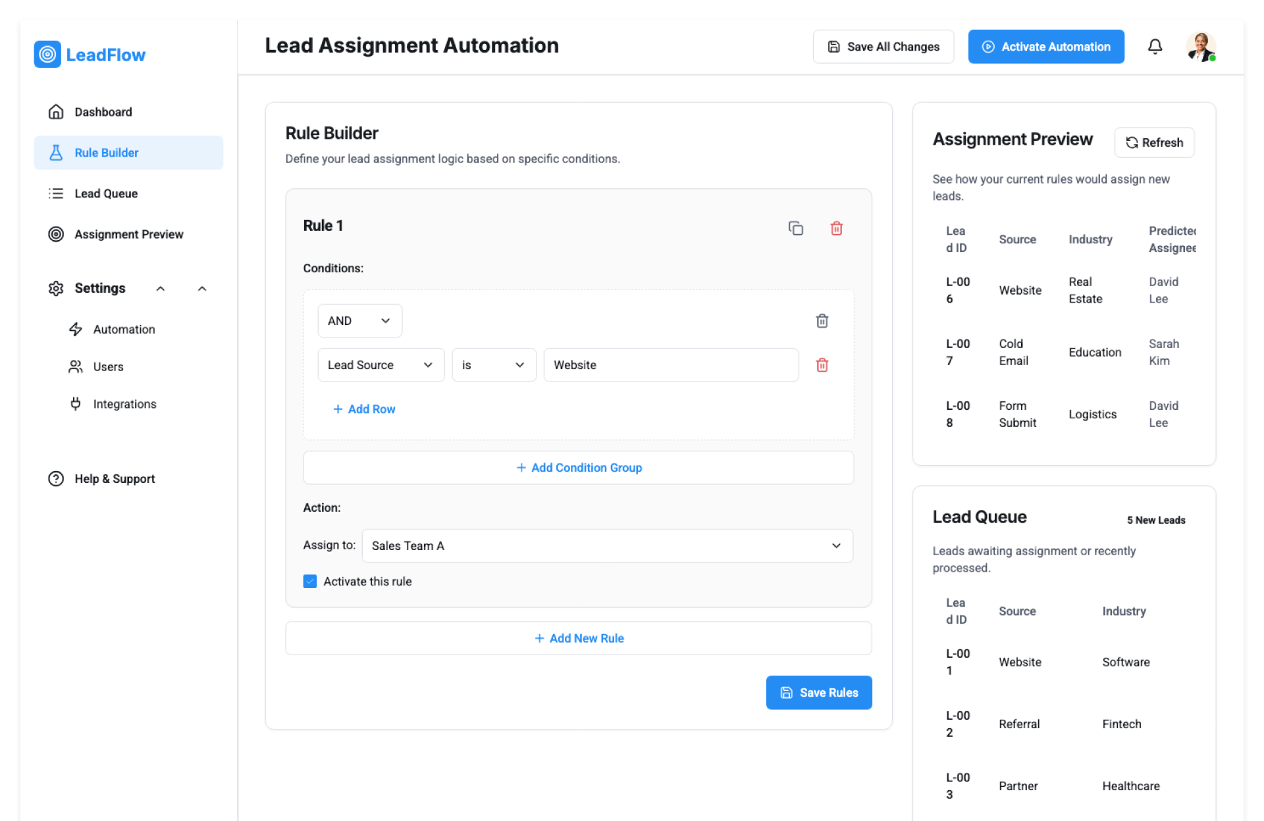The image size is (1264, 821).
Task: Open notifications bell
Action: click(1155, 47)
